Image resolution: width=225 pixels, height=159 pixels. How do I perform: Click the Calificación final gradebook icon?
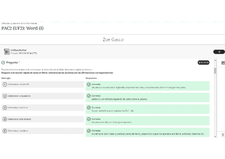point(7,52)
